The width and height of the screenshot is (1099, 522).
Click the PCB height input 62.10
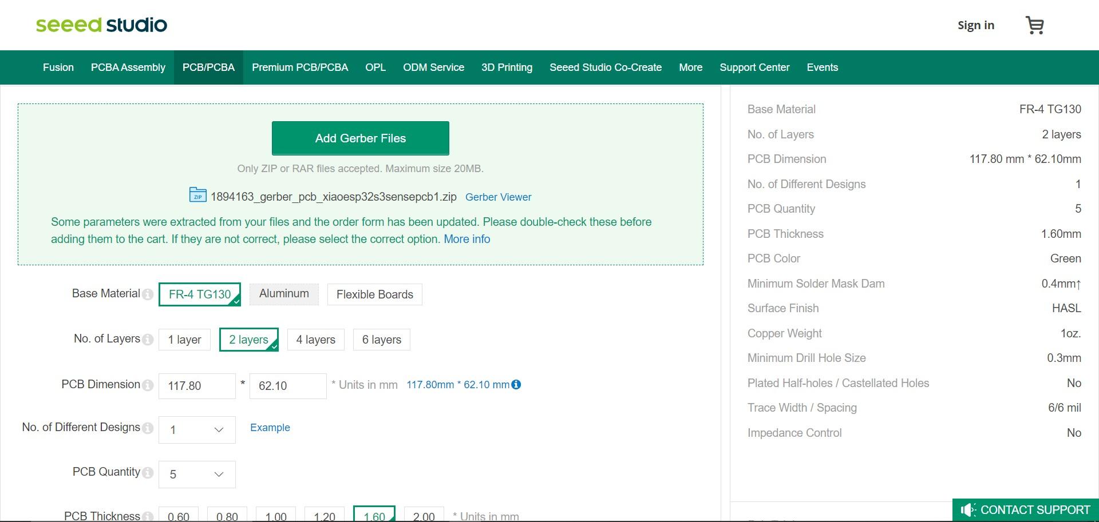(x=288, y=386)
